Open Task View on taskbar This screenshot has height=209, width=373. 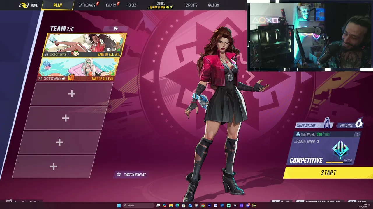pyautogui.click(x=158, y=206)
